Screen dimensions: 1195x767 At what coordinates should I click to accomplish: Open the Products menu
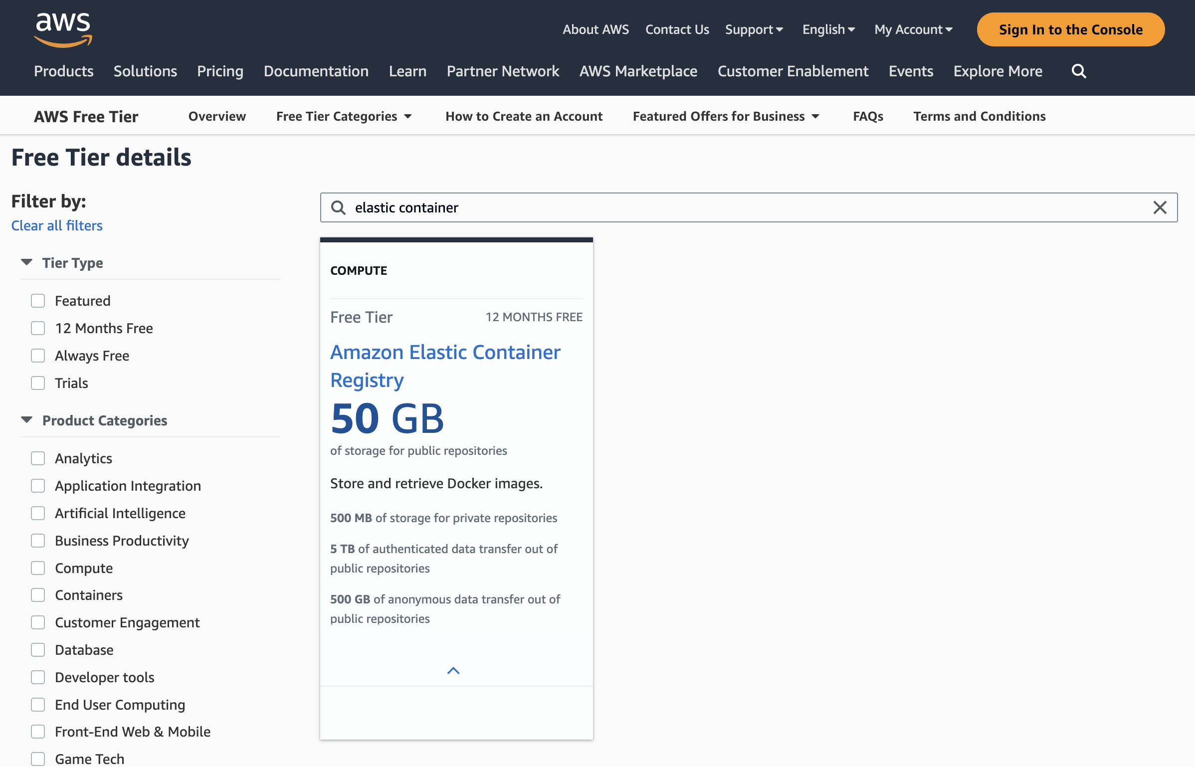click(x=64, y=71)
